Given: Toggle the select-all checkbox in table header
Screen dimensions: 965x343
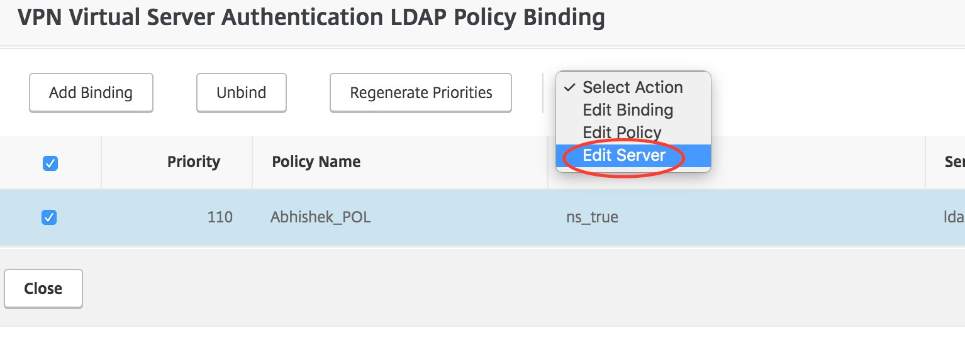Looking at the screenshot, I should [50, 163].
